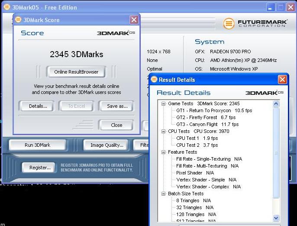Click the Feature Tests node label
The height and width of the screenshot is (226, 297).
click(182, 152)
